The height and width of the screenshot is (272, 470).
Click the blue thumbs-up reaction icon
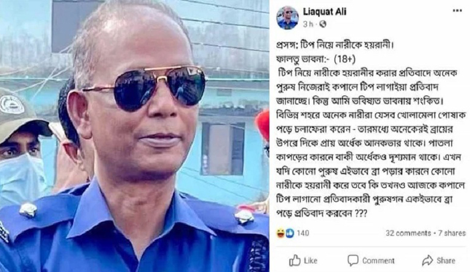289,233
